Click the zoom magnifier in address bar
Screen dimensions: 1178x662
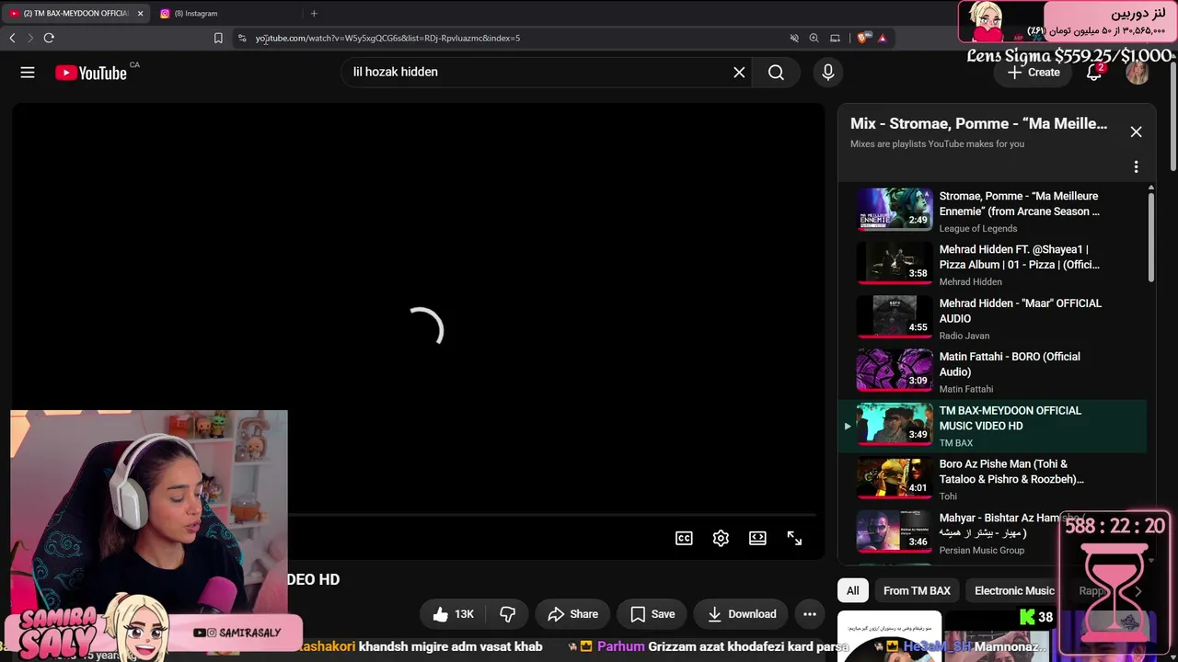814,38
